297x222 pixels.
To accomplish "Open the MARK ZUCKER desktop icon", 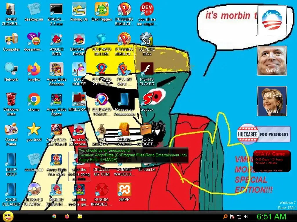I will pos(11,14).
